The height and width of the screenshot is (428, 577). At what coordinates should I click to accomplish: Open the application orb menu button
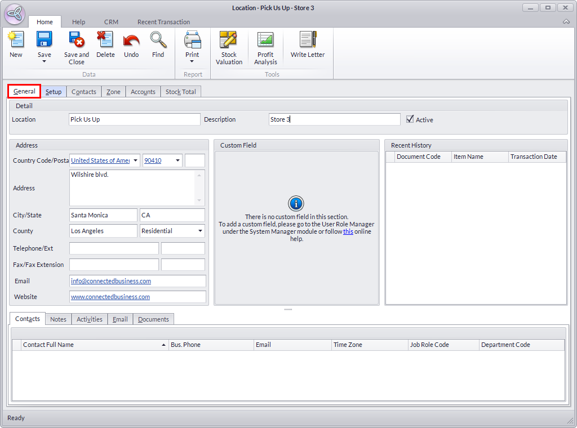14,14
